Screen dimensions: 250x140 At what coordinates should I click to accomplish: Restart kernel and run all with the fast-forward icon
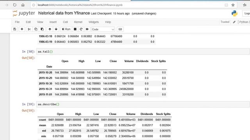[87, 29]
